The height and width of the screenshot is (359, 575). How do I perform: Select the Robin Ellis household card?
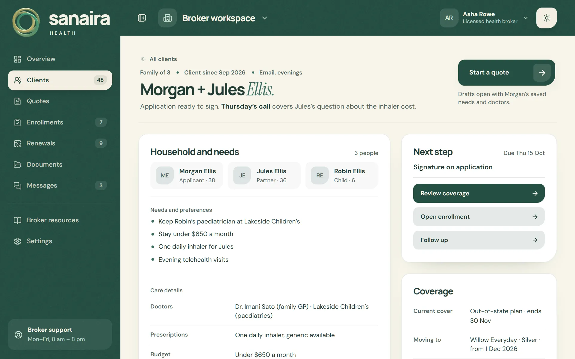point(342,175)
